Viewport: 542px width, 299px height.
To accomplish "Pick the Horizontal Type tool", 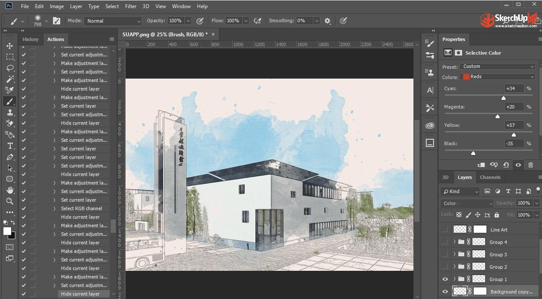I will pyautogui.click(x=9, y=146).
